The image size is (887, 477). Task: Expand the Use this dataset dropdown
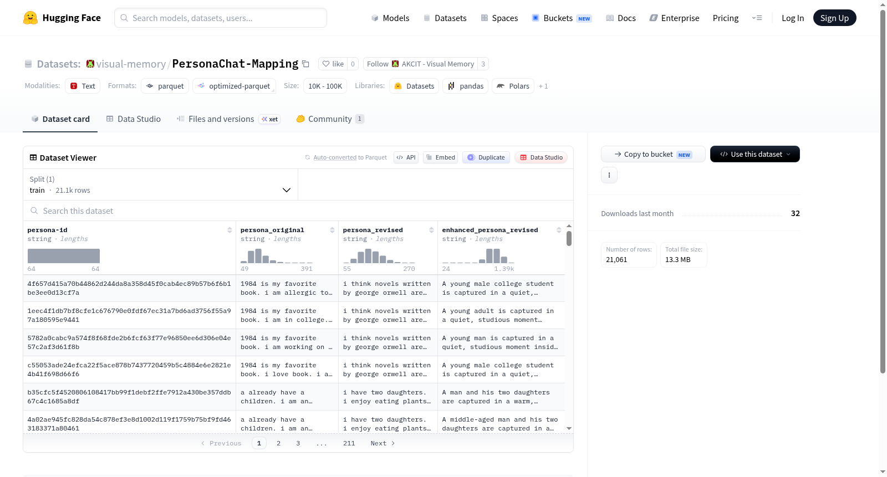755,154
